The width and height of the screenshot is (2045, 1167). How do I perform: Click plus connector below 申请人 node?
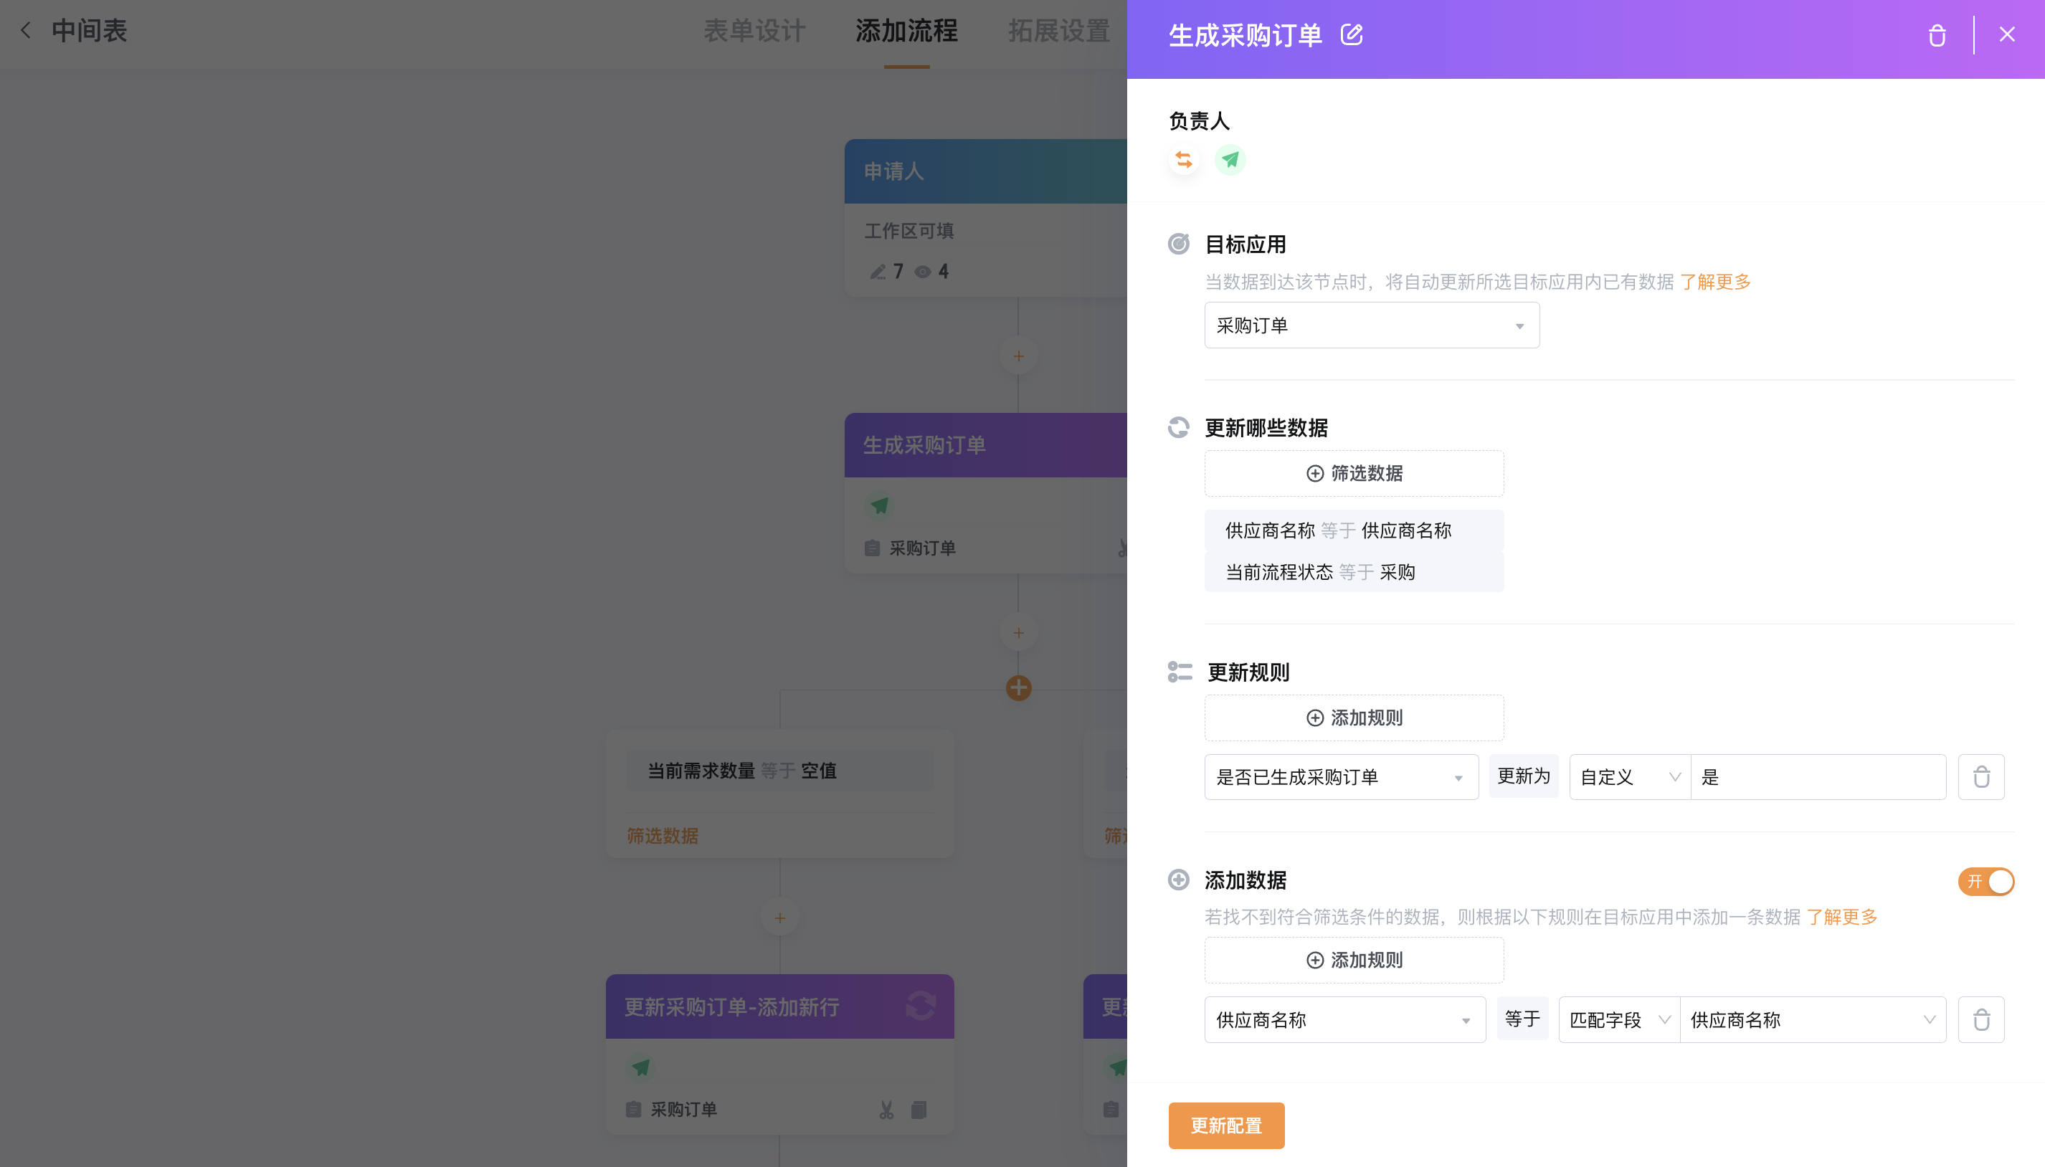1018,356
